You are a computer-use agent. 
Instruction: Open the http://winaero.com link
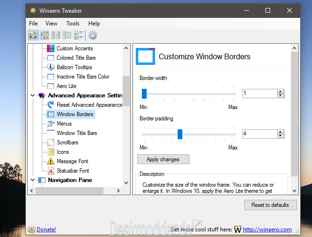point(267,229)
